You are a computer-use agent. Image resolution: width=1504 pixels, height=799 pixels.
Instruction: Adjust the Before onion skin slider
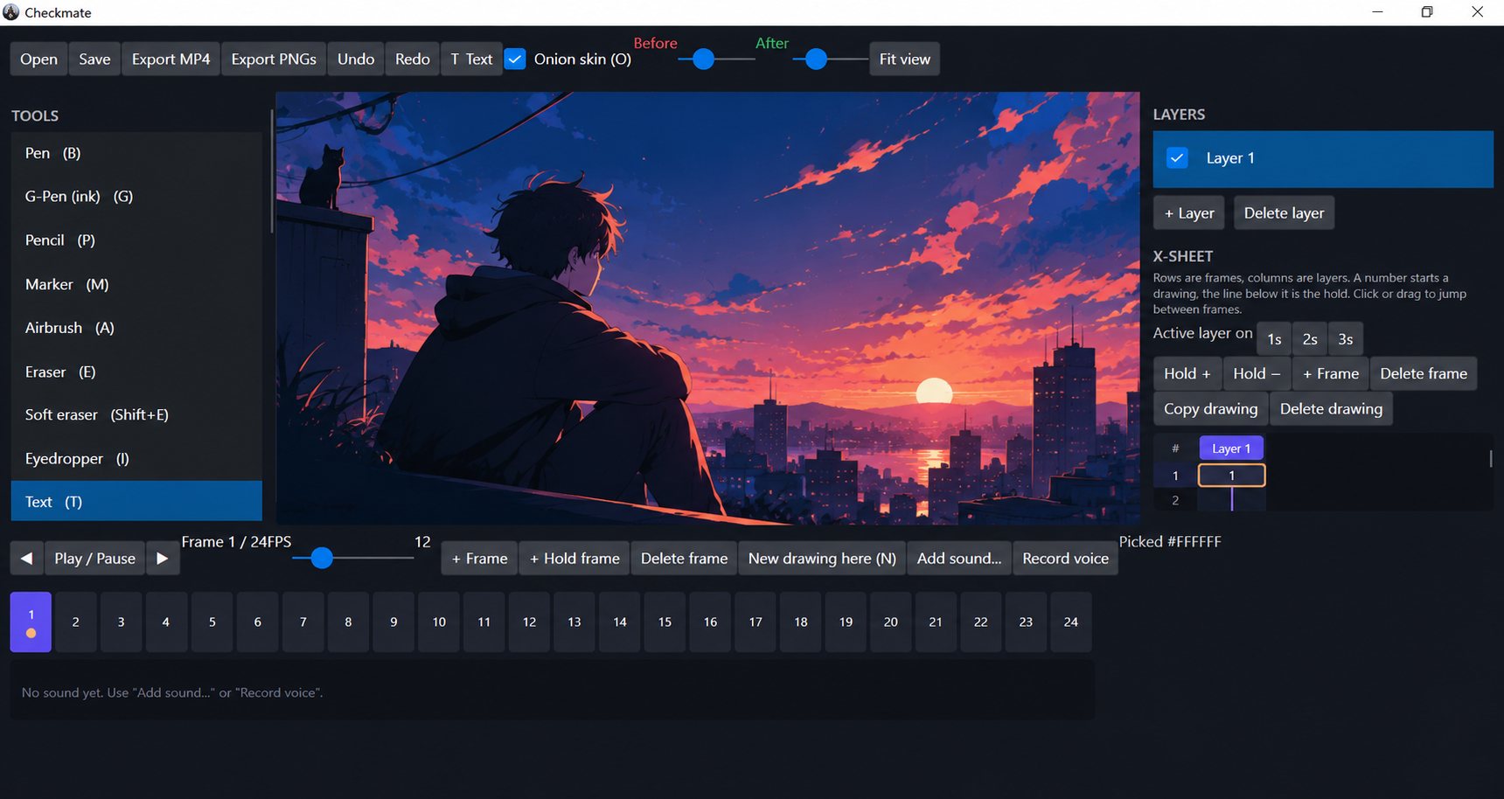click(703, 59)
